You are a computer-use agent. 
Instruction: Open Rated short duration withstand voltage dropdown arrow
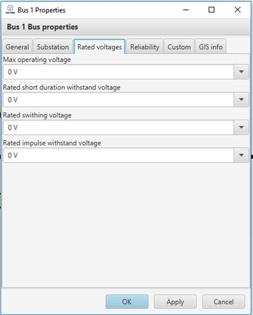point(241,100)
